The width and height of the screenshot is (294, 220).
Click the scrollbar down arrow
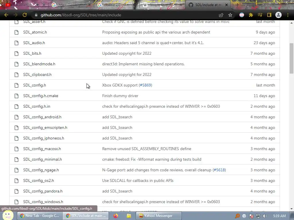point(291,209)
